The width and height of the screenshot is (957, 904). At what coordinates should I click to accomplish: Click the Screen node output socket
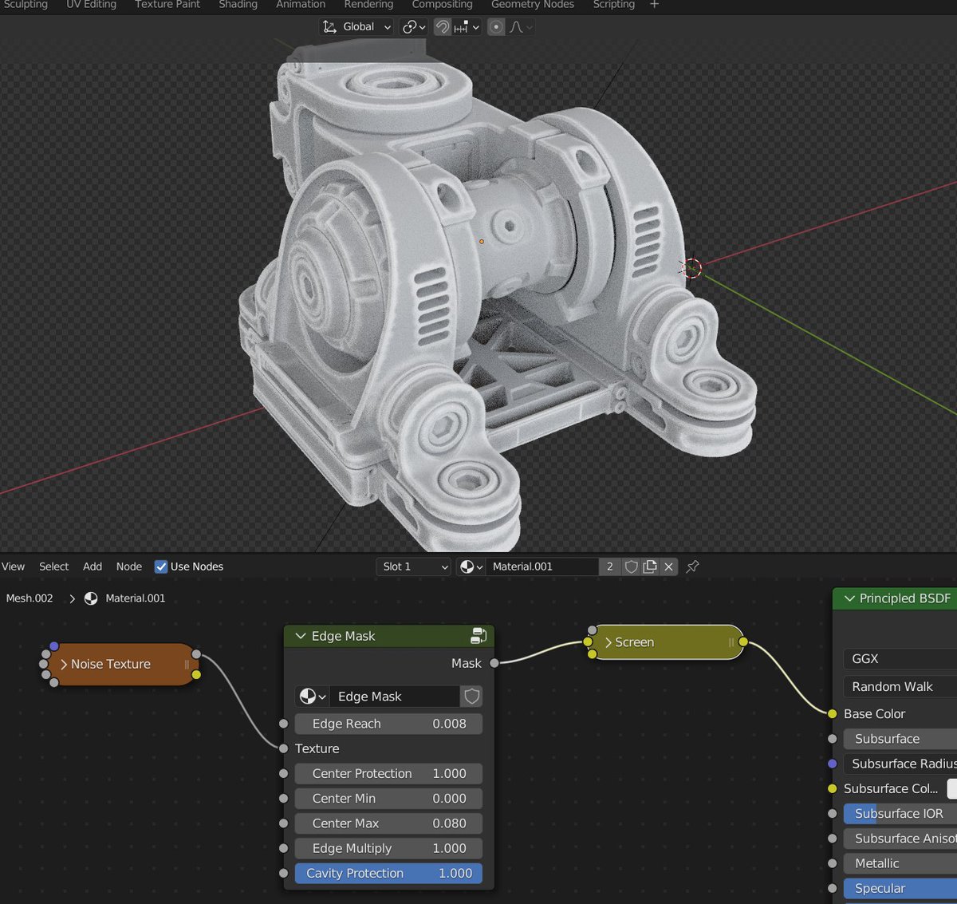(743, 641)
